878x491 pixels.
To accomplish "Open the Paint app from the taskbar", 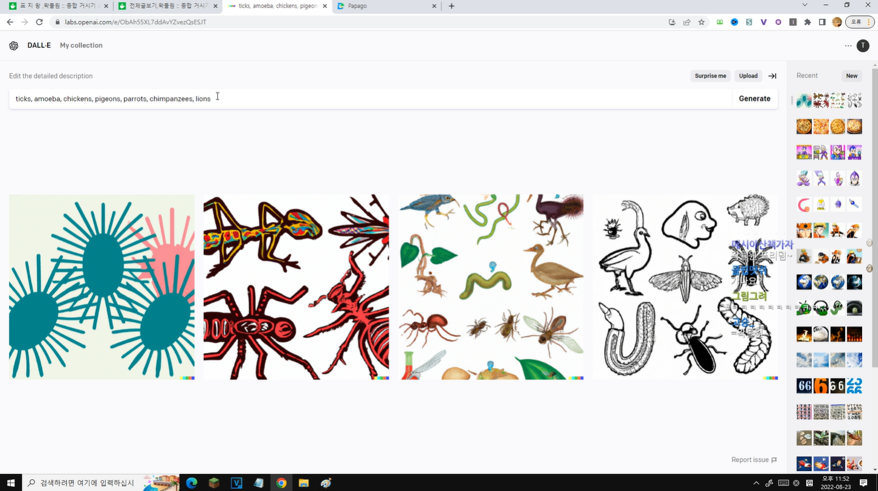I will click(326, 483).
